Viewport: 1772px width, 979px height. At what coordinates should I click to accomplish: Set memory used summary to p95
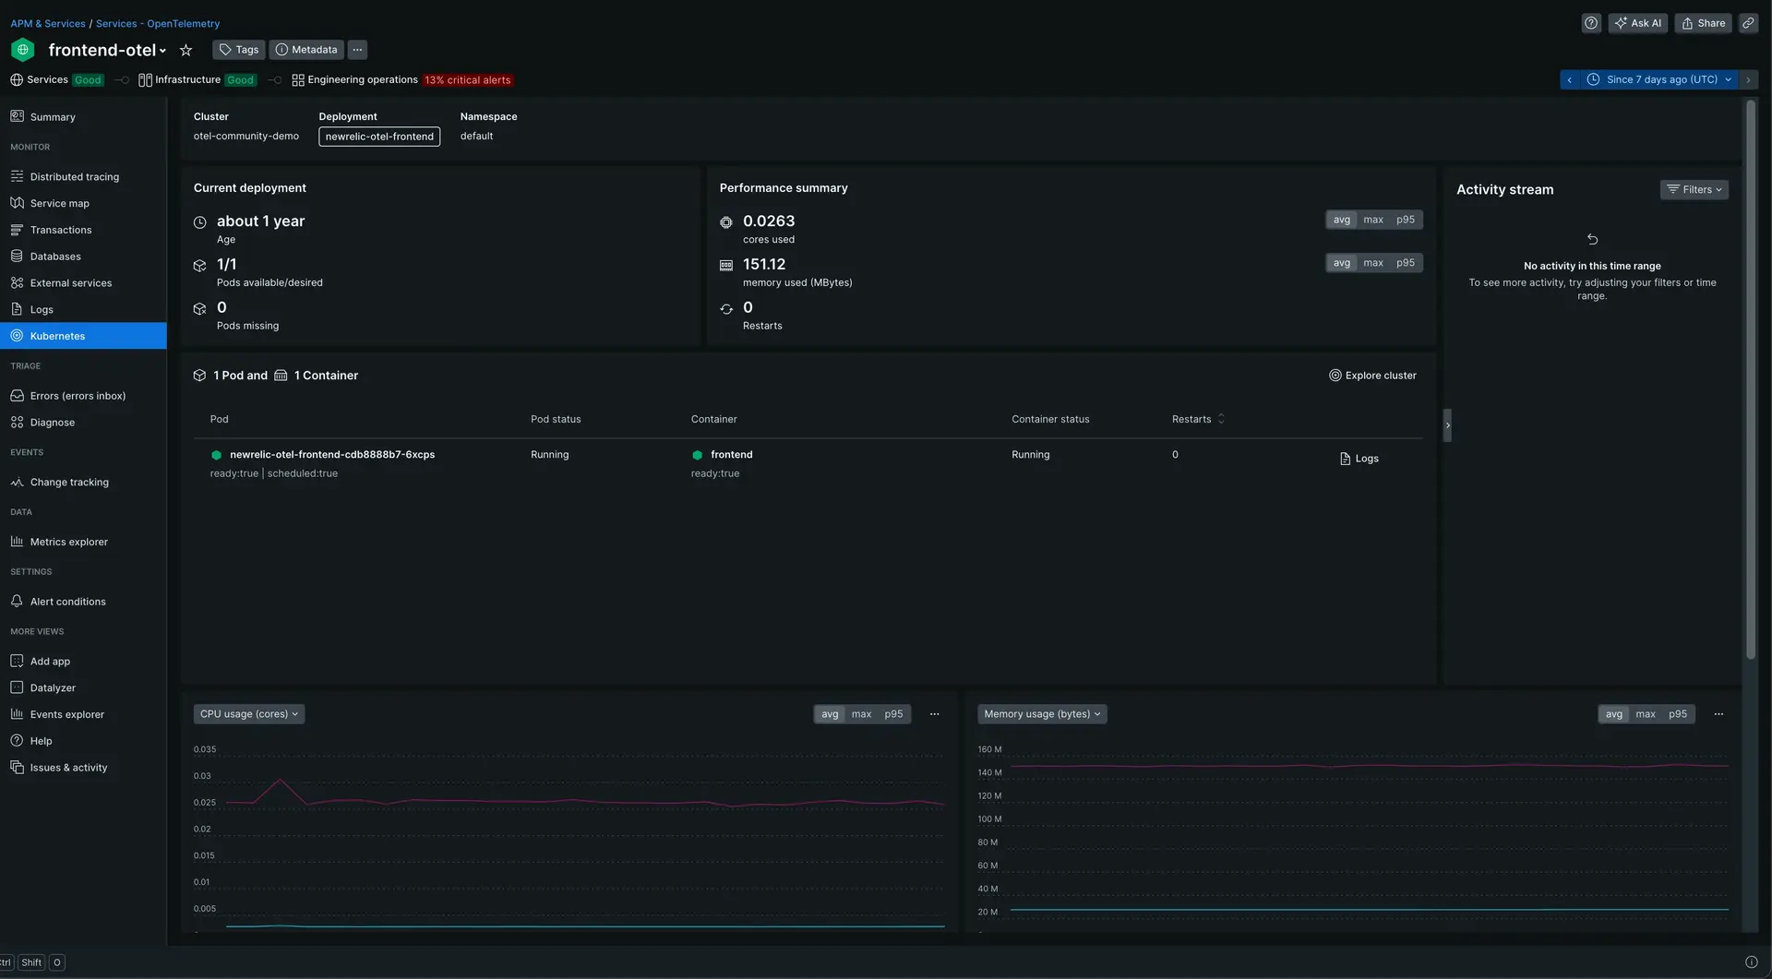pyautogui.click(x=1405, y=263)
